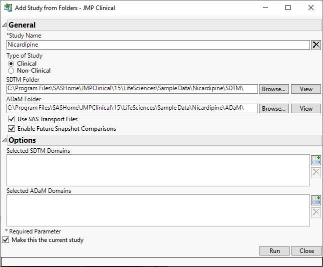The image size is (323, 267).
Task: Collapse the General section
Action: 4,25
